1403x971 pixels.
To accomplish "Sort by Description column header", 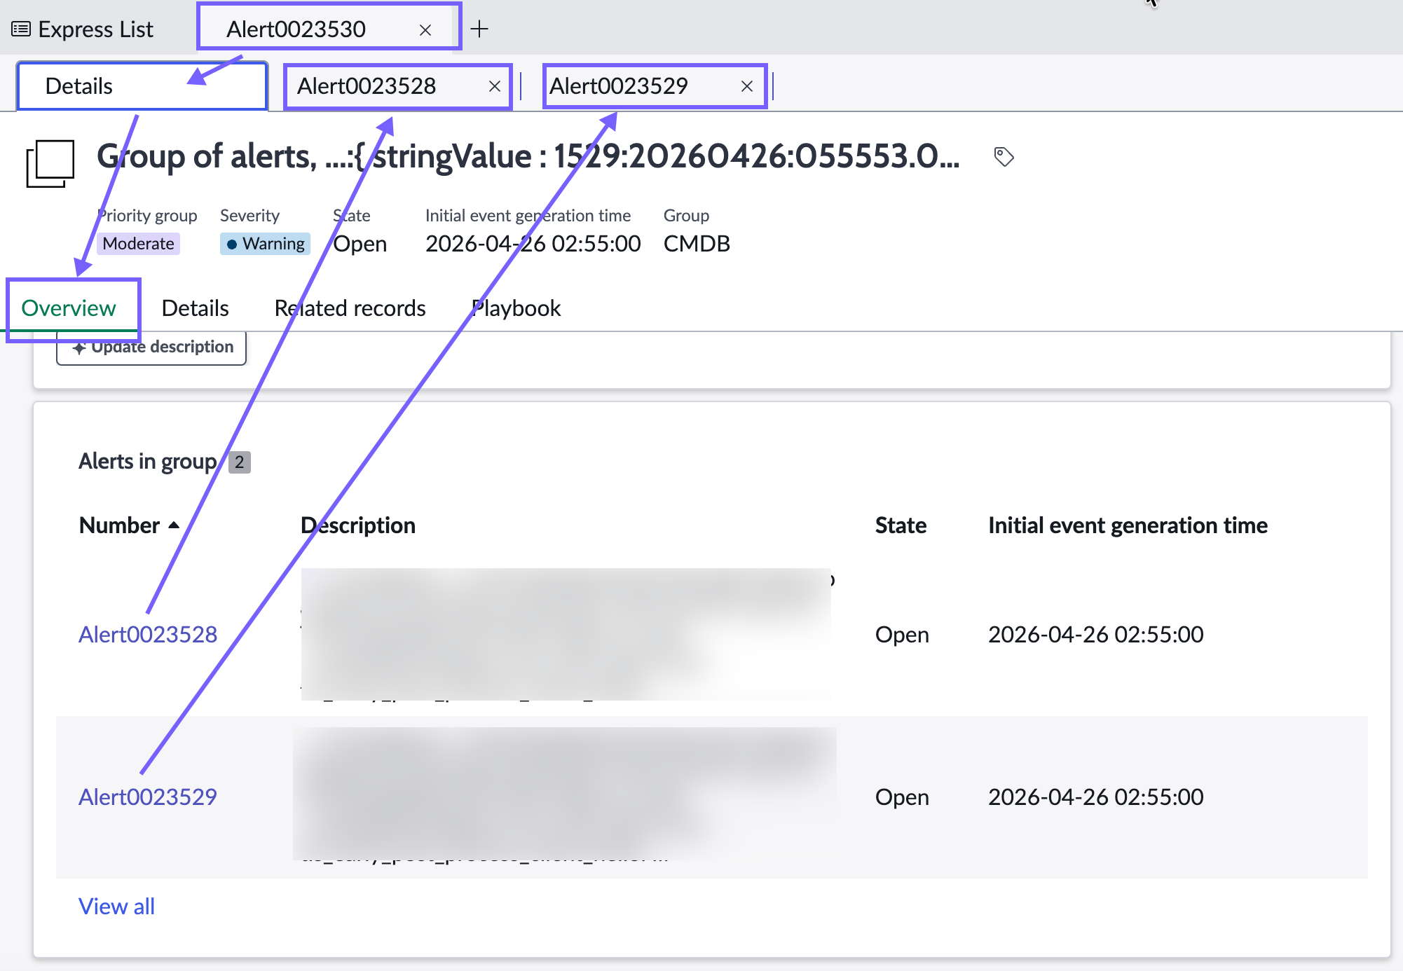I will click(x=358, y=525).
